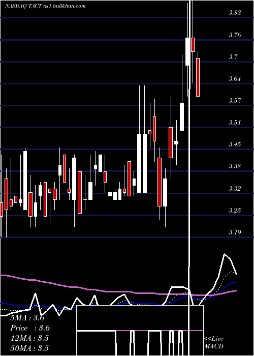Click the 3.76 price axis label
This screenshot has height=356, width=254.
[x=235, y=35]
